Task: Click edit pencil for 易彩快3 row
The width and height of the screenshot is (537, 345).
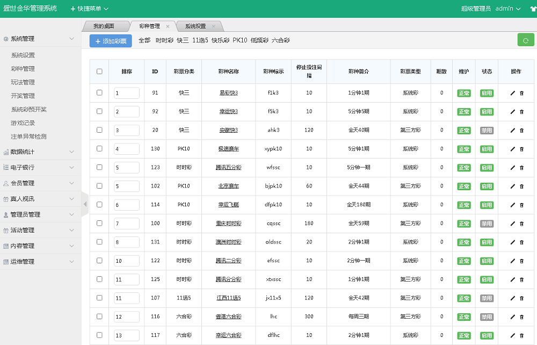Action: click(x=512, y=93)
